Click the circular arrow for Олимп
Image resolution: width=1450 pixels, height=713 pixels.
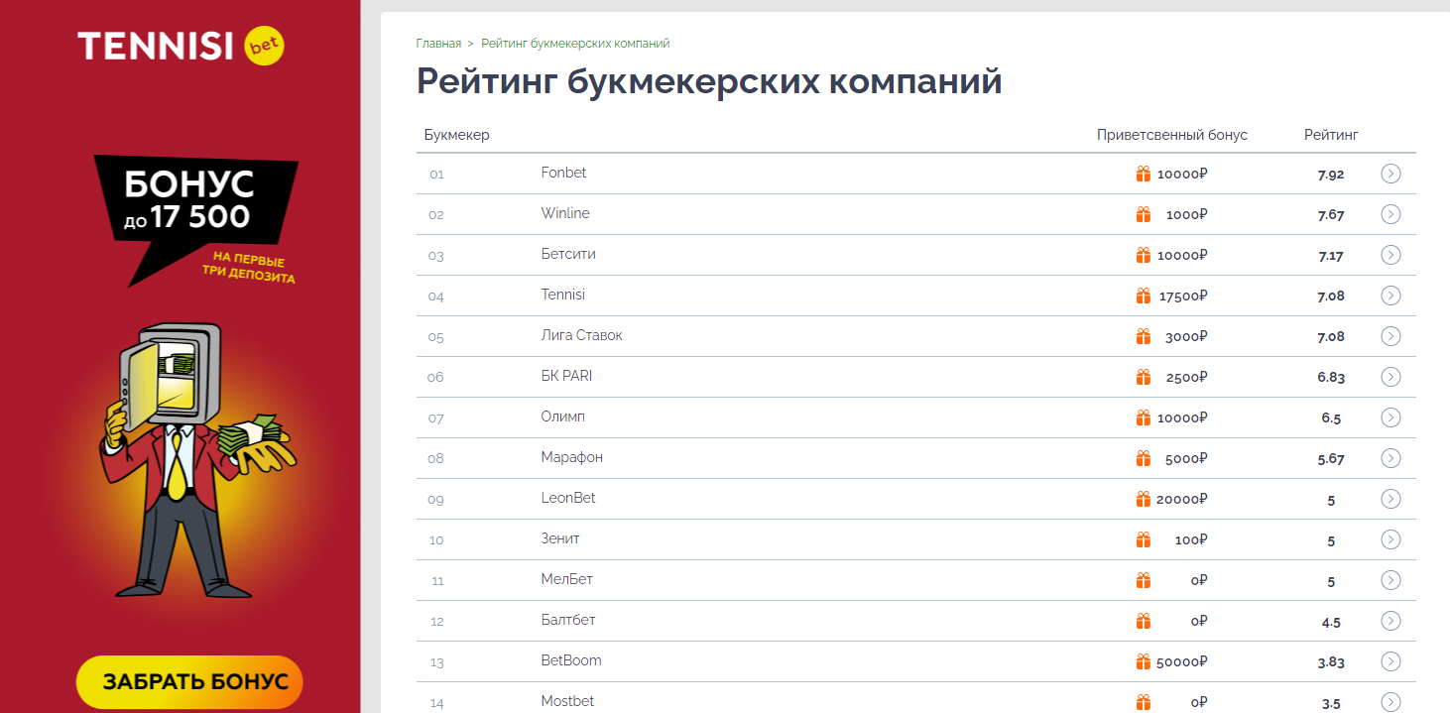pos(1390,416)
